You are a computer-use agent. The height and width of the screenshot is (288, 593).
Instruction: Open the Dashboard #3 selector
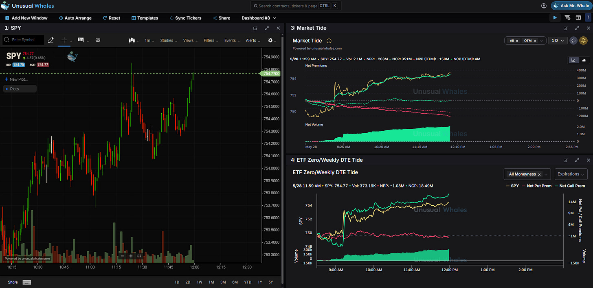[259, 18]
